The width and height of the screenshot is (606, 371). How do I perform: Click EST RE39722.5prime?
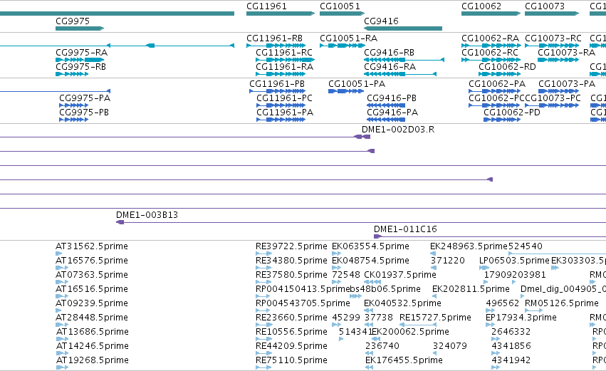pos(263,254)
